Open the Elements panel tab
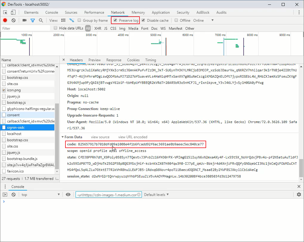The image size is (304, 242). 31,12
